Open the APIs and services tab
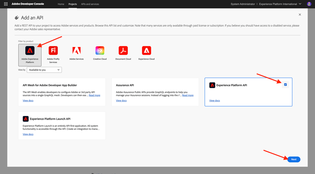 tap(90, 4)
